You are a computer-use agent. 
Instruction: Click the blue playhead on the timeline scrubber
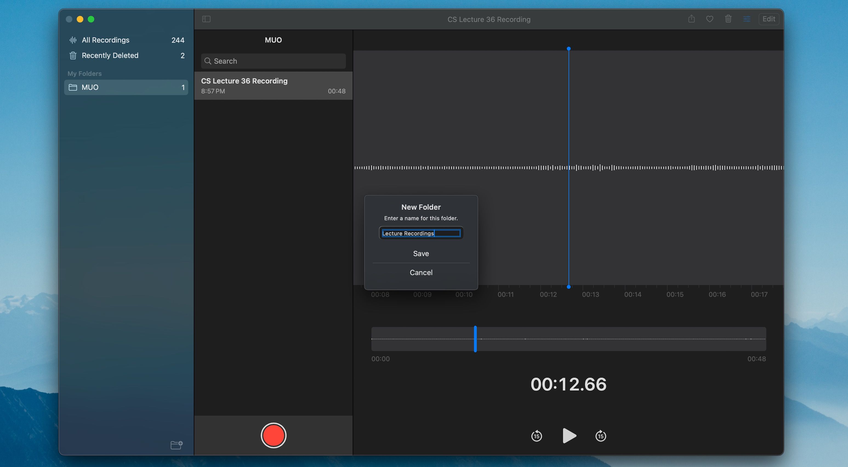[475, 339]
